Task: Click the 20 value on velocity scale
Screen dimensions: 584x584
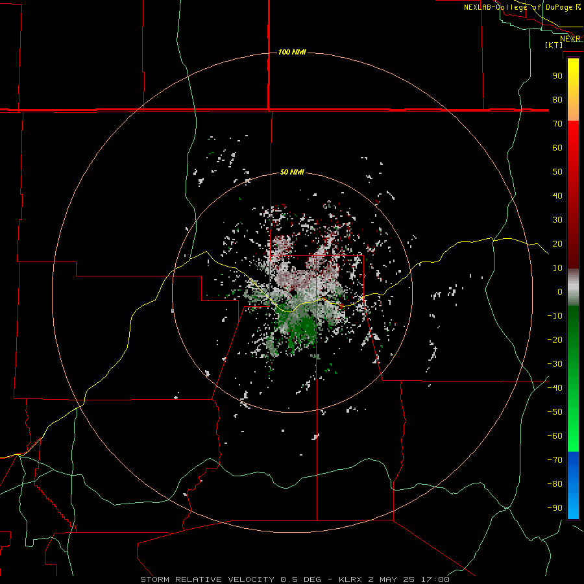Action: coord(557,243)
